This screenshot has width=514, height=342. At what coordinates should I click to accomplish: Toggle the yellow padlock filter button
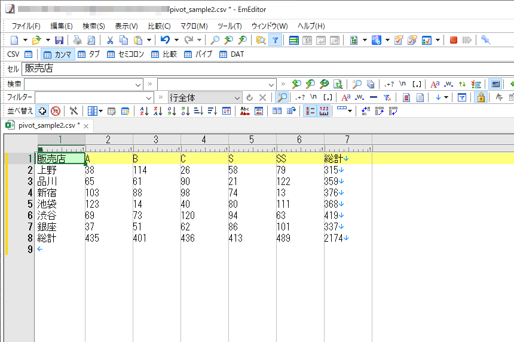pyautogui.click(x=480, y=97)
